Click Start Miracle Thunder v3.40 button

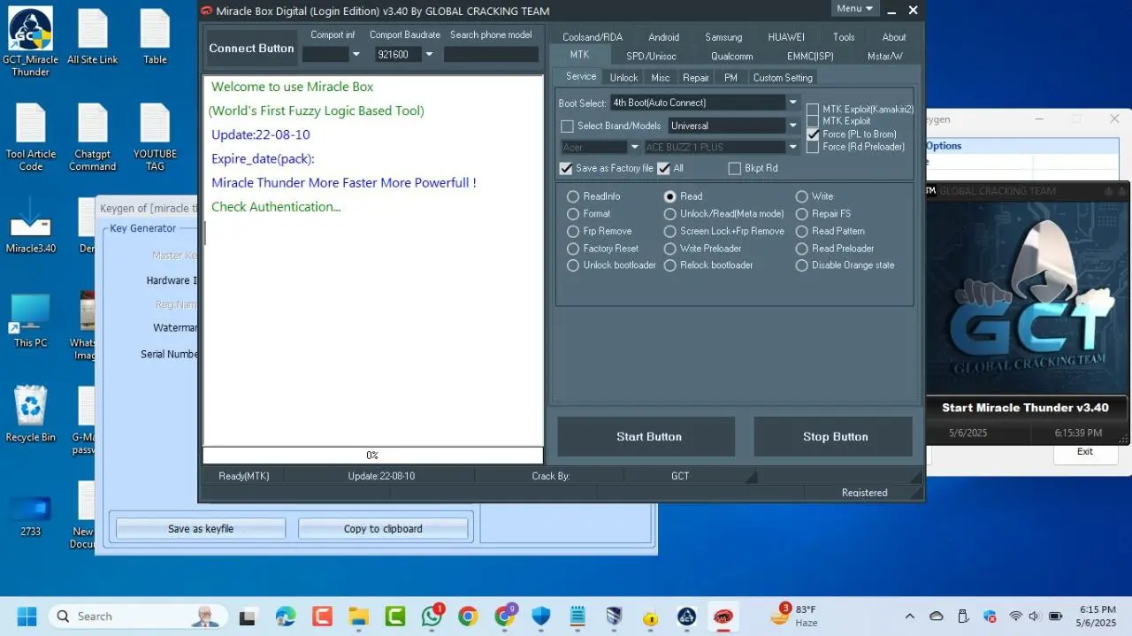[1024, 408]
